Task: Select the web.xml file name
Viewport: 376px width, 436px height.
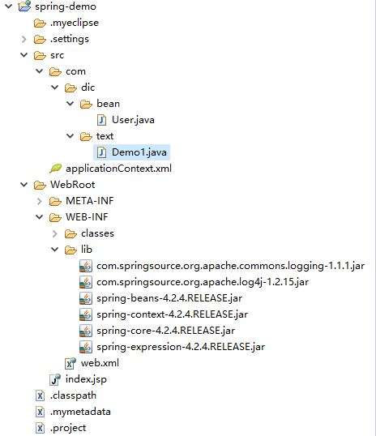Action: click(100, 363)
